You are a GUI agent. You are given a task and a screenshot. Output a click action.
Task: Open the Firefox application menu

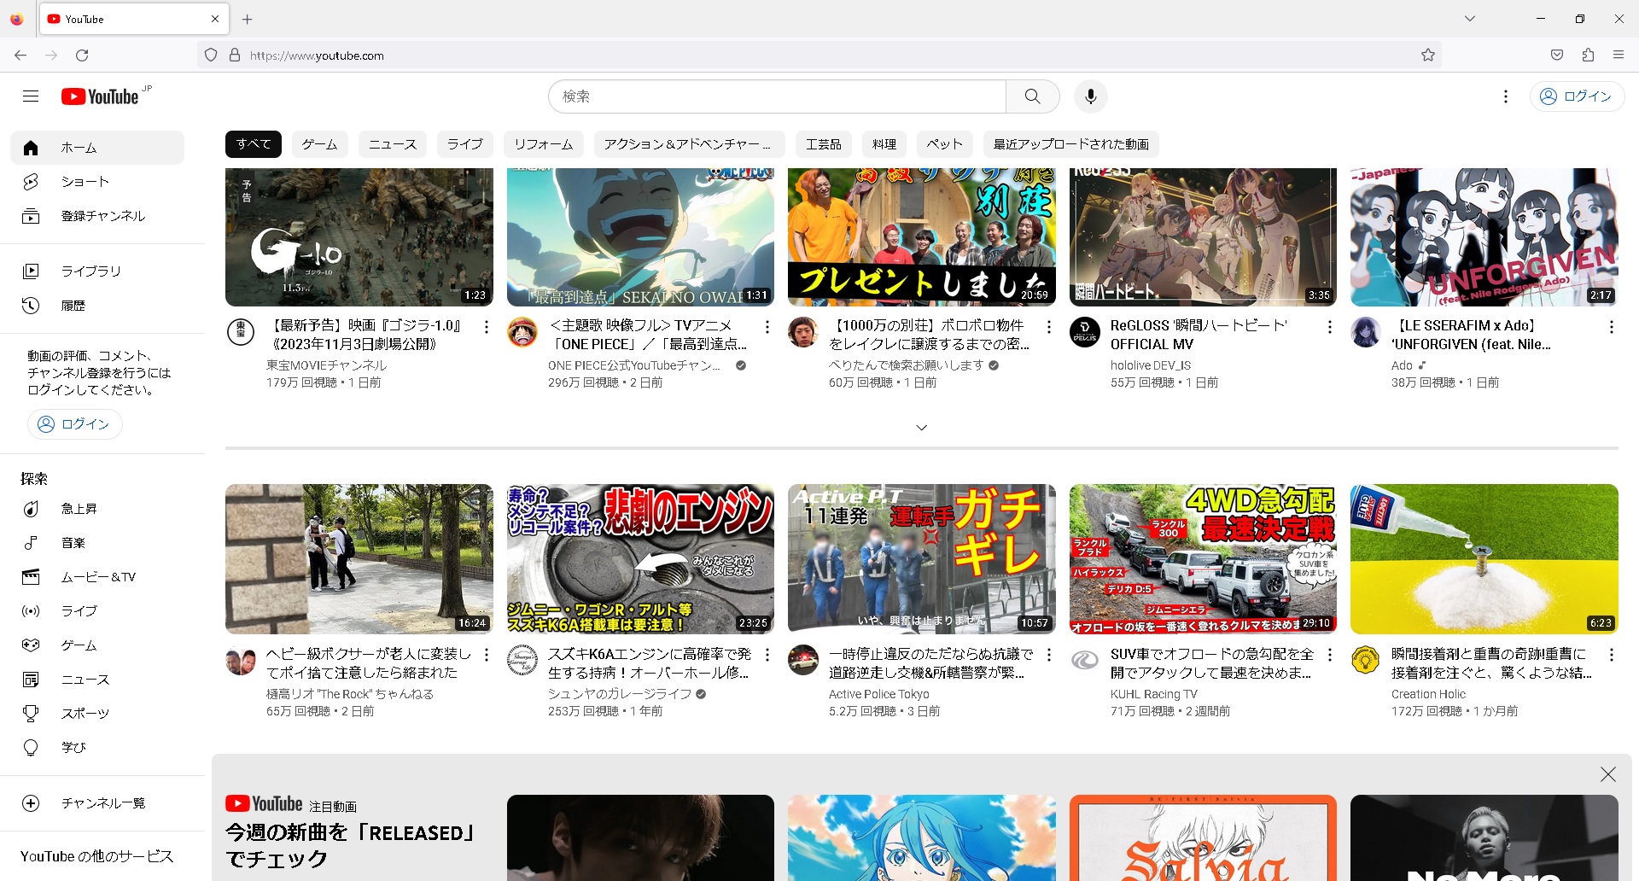pos(1619,55)
